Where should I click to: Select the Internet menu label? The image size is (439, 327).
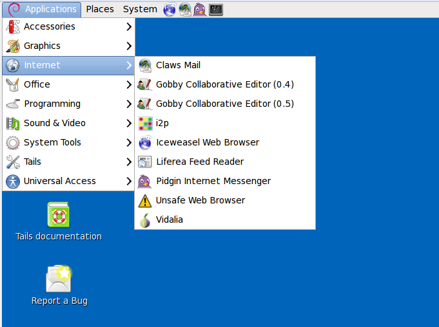pos(42,65)
